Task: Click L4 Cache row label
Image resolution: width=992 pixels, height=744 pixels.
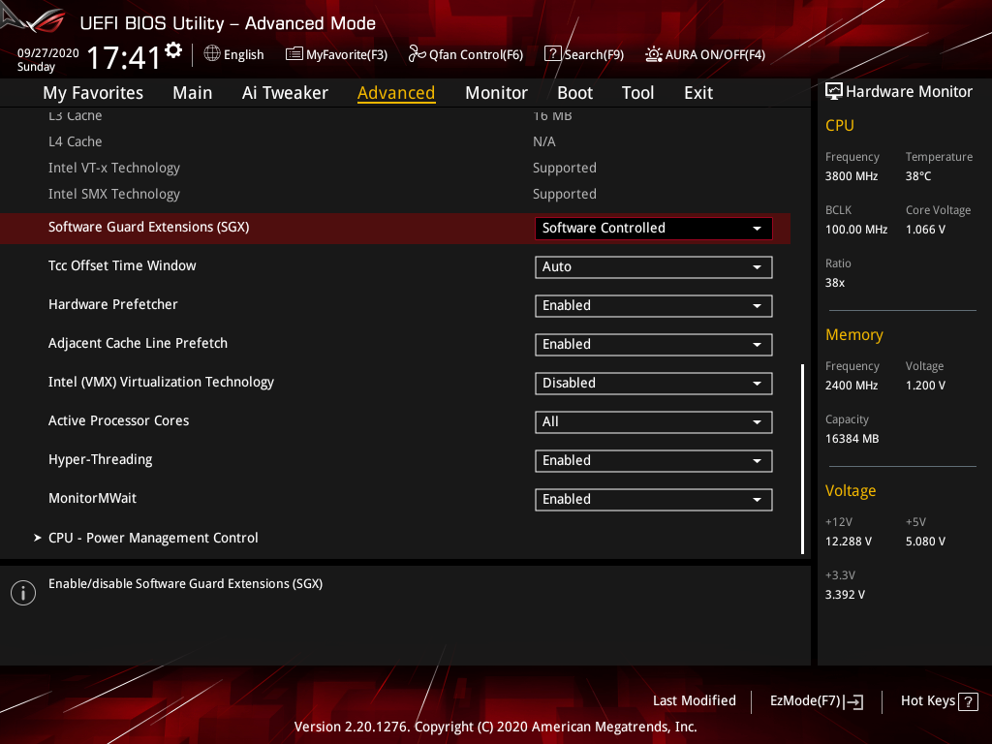Action: coord(75,141)
